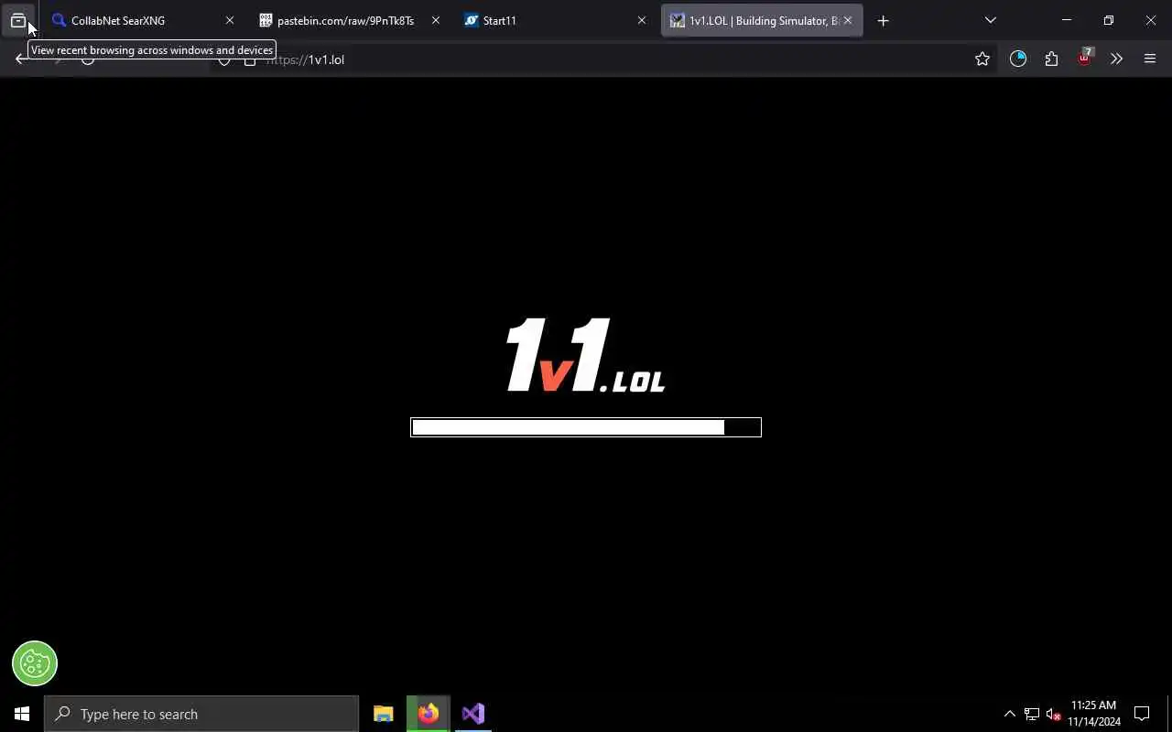Open File Explorer from the taskbar
Viewport: 1172px width, 732px height.
point(384,714)
